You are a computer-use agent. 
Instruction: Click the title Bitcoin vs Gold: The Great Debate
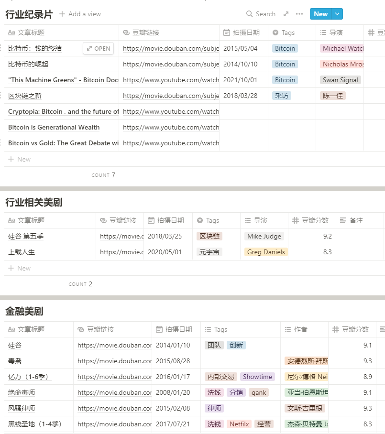(63, 143)
